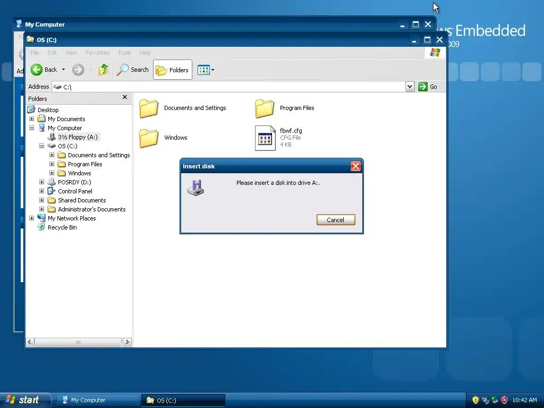This screenshot has width=544, height=408.
Task: Expand Shared Documents tree node
Action: click(41, 200)
